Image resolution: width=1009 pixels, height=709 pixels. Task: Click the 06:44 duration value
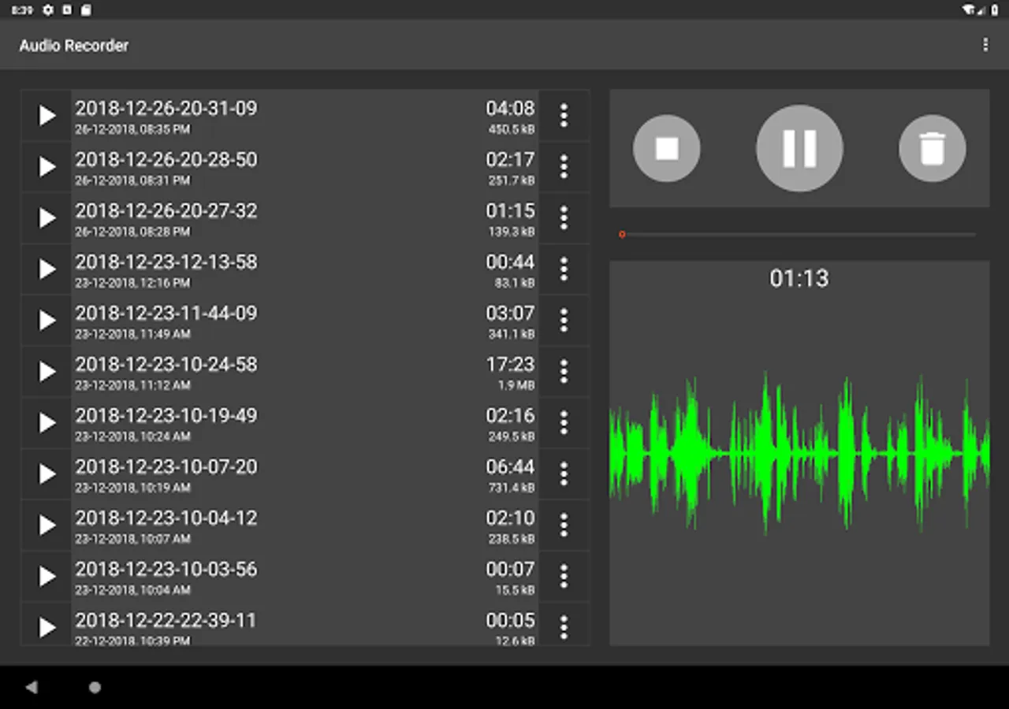point(510,467)
